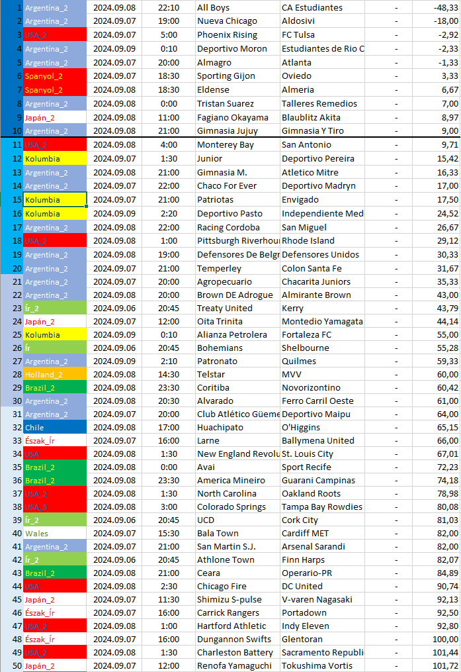
Task: Click the "Sporting Gijon" cell
Action: 226,76
